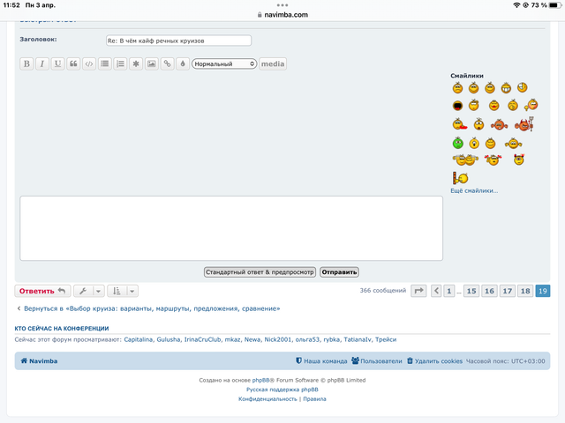Insert the smiley banging head on wall

pos(460,178)
